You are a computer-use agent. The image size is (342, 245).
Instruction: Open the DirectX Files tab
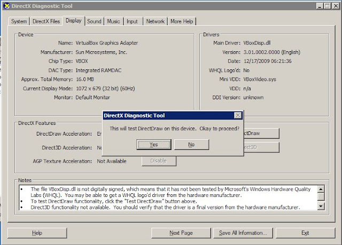46,21
